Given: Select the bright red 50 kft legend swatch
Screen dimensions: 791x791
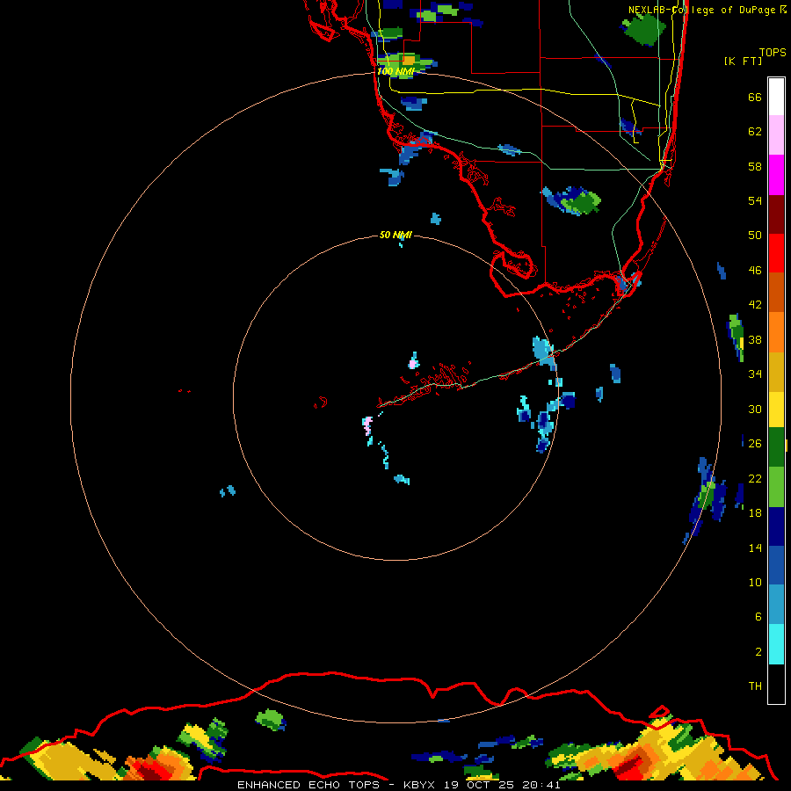Looking at the screenshot, I should (x=776, y=253).
